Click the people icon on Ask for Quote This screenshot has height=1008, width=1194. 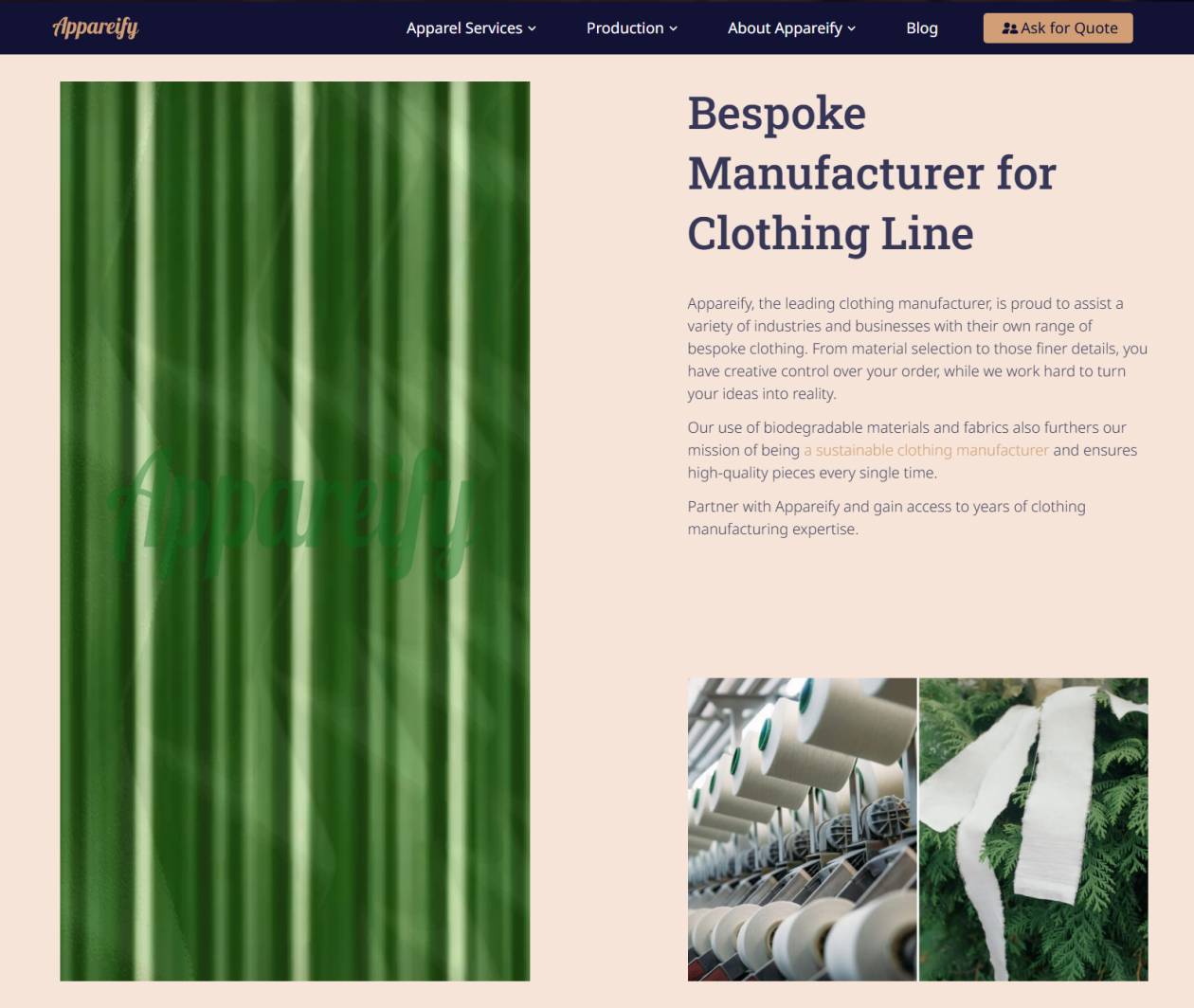coord(1009,28)
